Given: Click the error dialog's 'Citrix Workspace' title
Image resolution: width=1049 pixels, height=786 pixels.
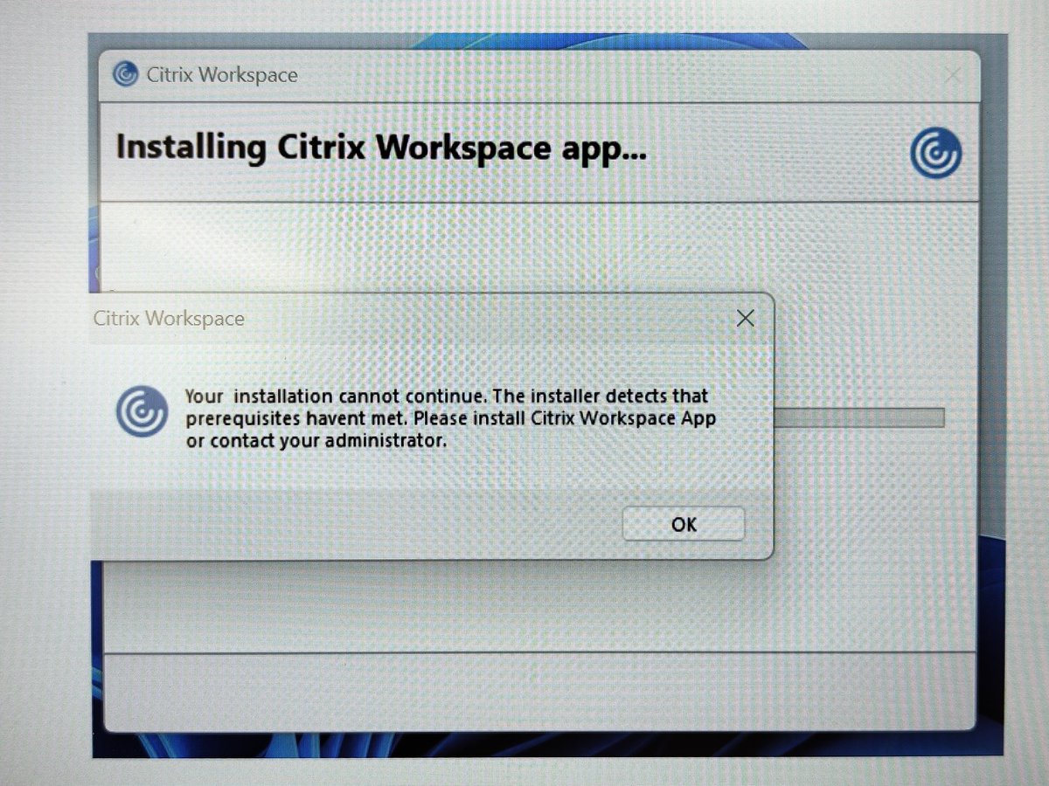Looking at the screenshot, I should (x=169, y=319).
